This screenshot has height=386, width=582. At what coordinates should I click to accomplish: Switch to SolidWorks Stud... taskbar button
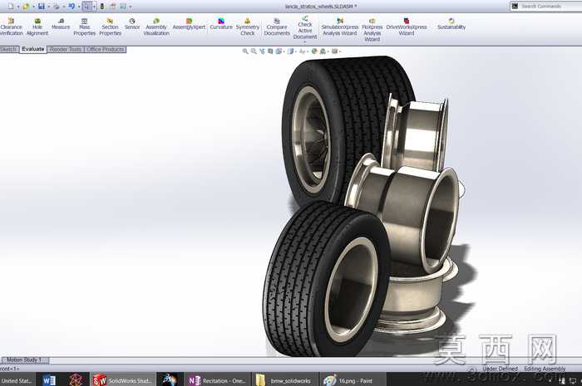point(123,380)
